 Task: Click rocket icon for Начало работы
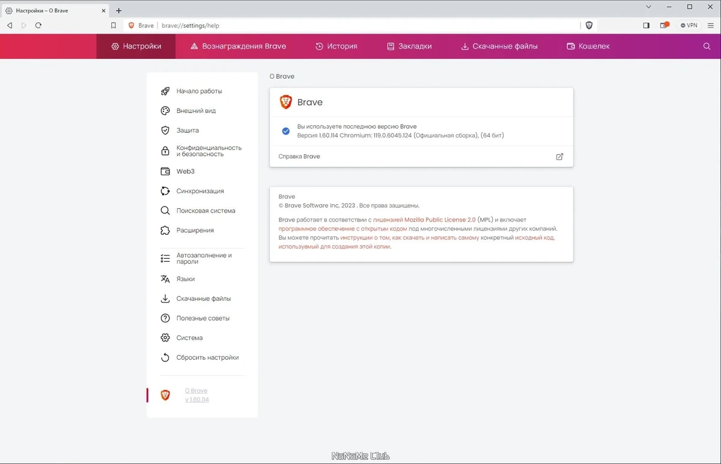(165, 91)
